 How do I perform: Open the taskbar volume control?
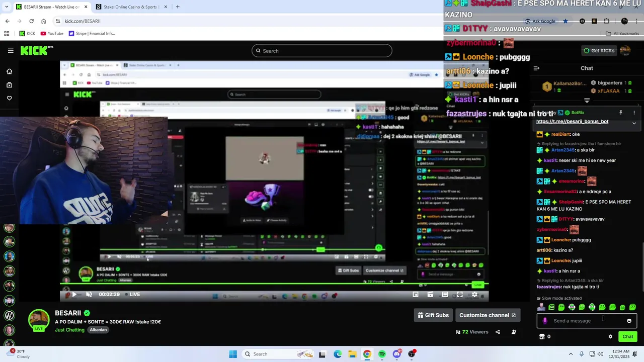pyautogui.click(x=600, y=354)
